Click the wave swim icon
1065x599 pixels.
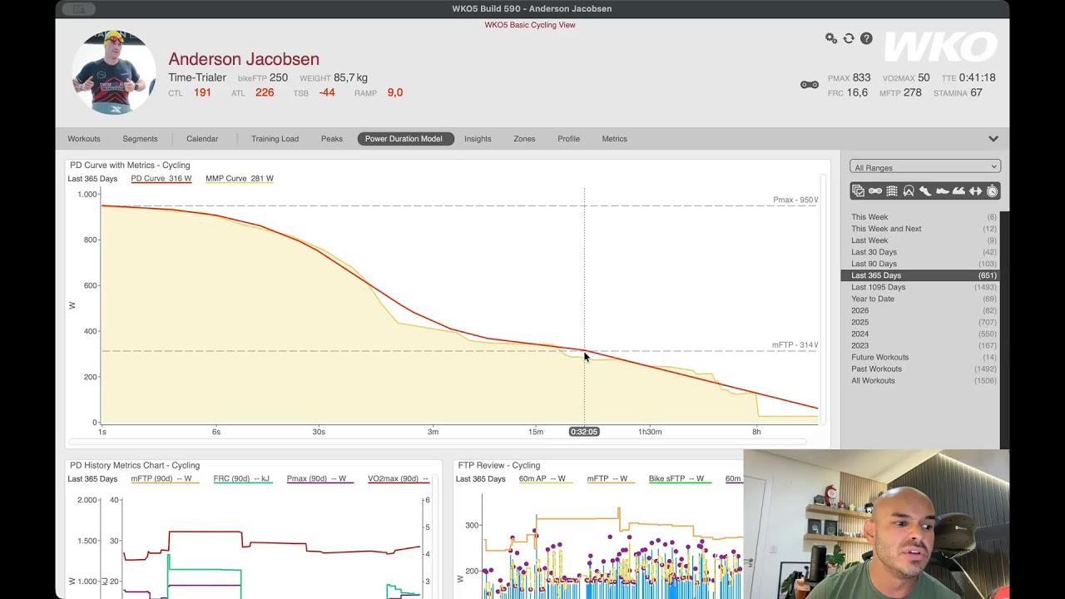(958, 191)
